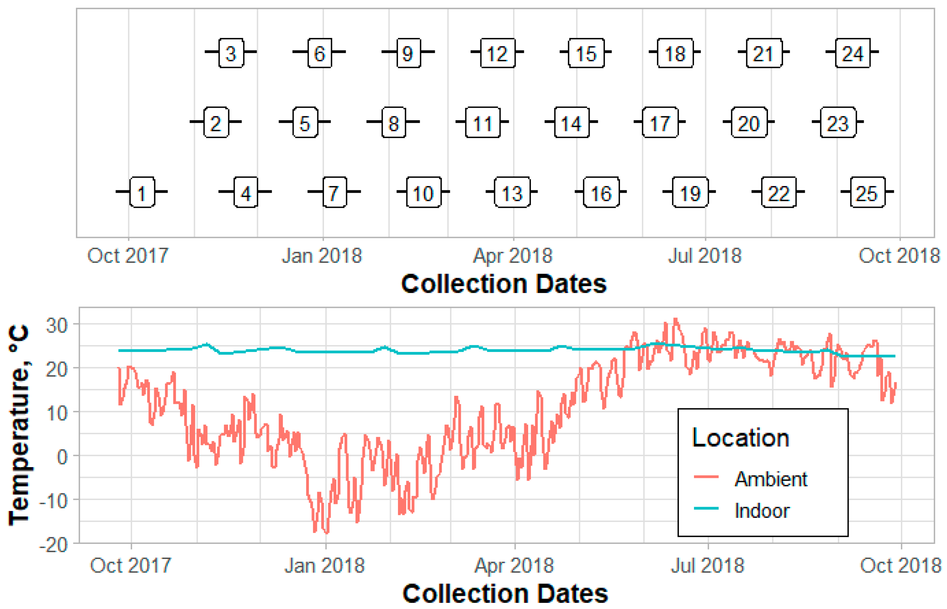
Task: Click the box labeled 15
Action: (586, 53)
